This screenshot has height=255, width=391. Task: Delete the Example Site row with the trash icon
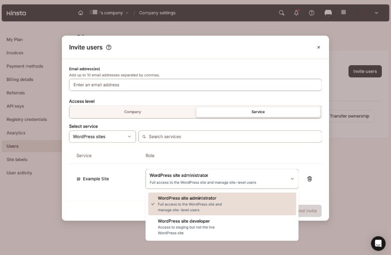tap(309, 178)
